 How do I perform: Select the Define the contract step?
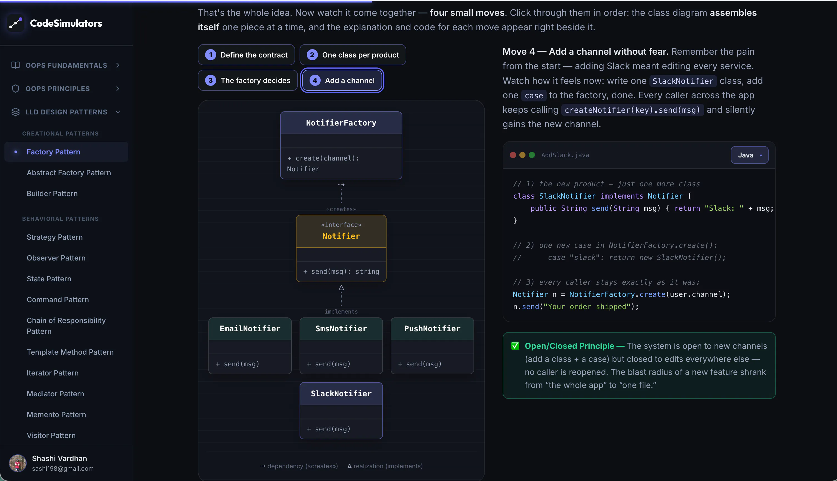coord(246,55)
